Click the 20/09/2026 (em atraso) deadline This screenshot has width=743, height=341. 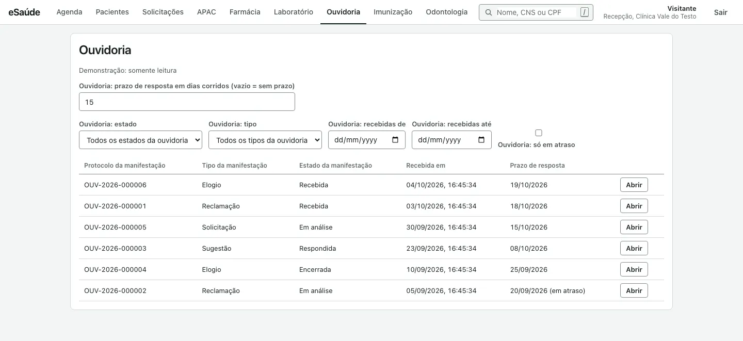point(547,290)
